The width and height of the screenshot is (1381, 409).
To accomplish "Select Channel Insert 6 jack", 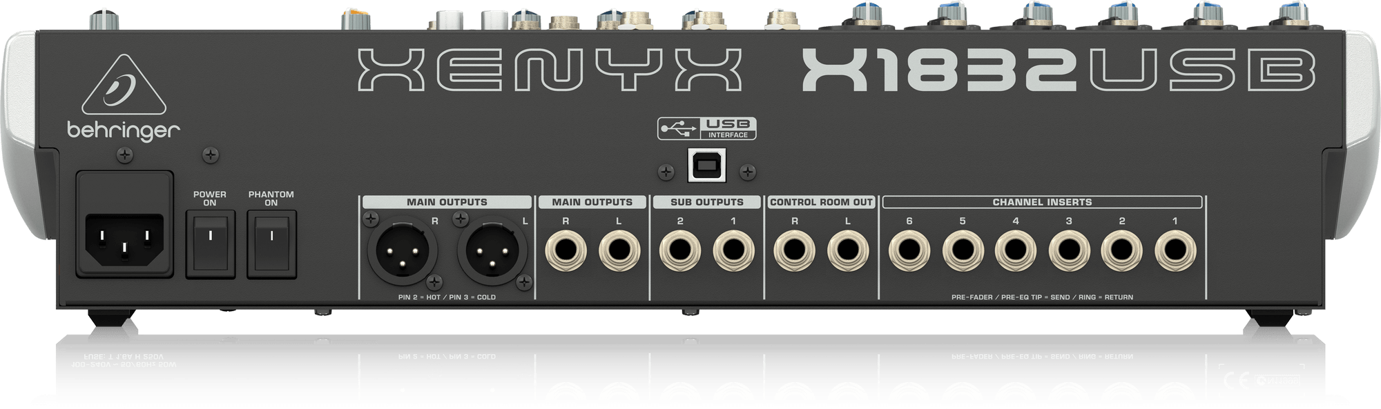I will coord(909,251).
